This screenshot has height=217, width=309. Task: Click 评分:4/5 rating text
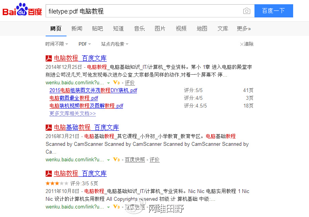(193, 98)
